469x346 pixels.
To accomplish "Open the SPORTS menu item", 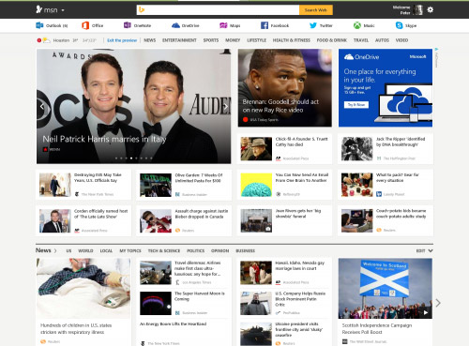I will point(211,40).
